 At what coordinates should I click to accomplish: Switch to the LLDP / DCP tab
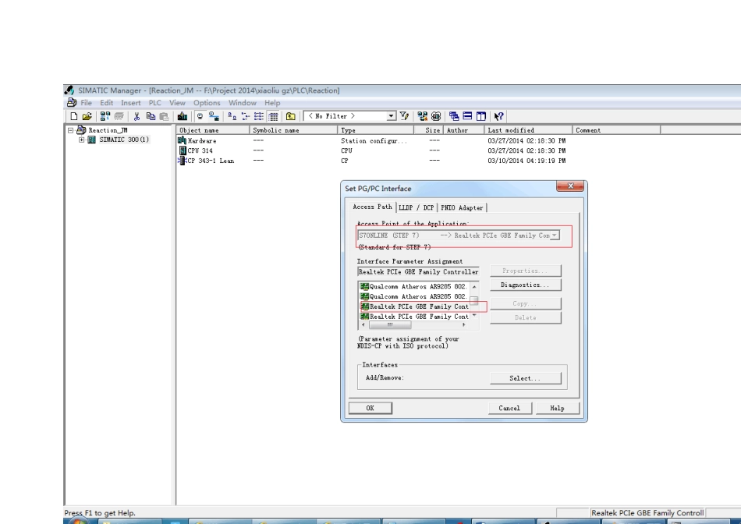[x=417, y=207]
